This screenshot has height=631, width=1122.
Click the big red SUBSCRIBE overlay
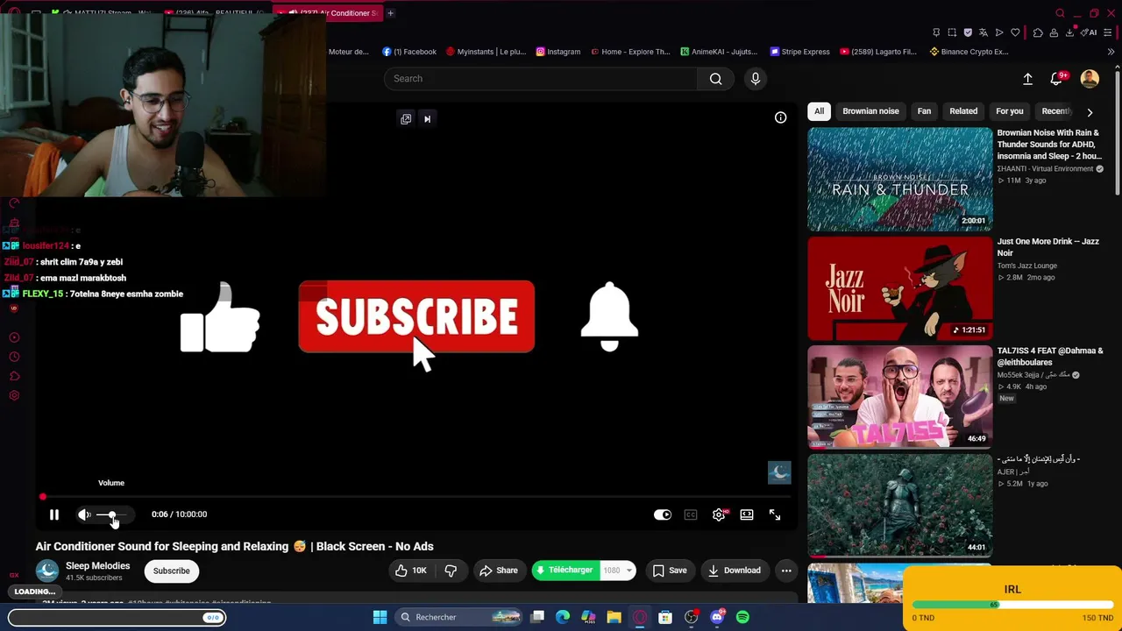click(416, 316)
